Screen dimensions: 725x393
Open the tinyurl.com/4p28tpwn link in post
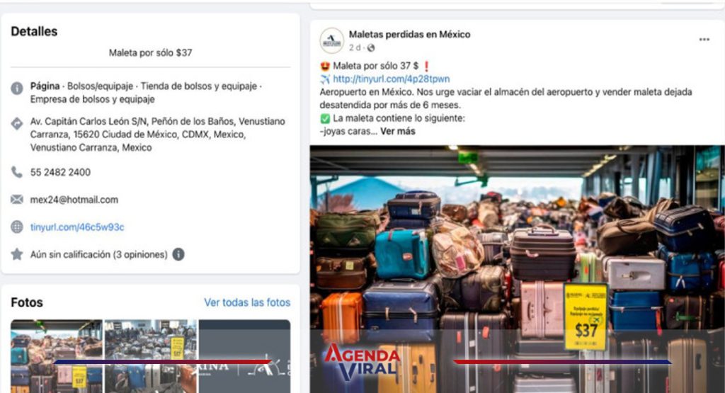(391, 79)
